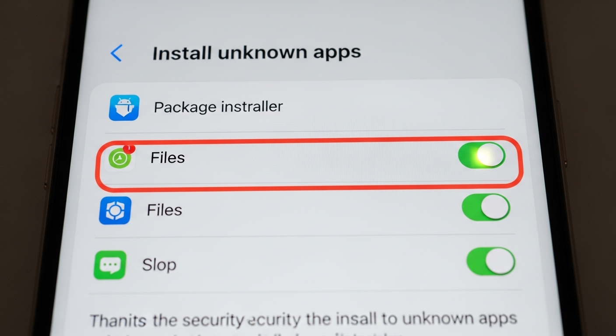The height and width of the screenshot is (336, 616).
Task: Open the Package installer settings entry
Action: pos(262,107)
